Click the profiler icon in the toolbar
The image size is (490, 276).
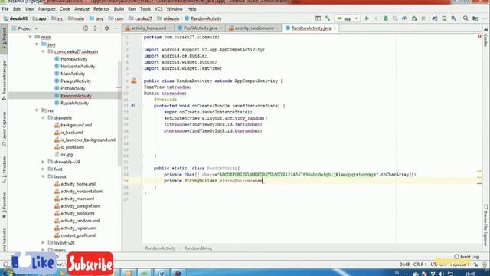point(404,18)
